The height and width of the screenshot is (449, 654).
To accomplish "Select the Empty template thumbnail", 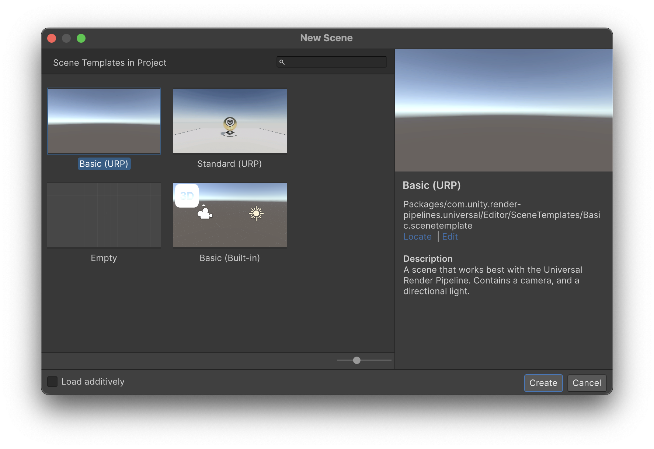I will [x=104, y=215].
